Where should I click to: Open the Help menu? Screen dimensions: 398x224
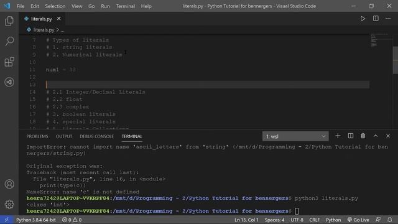click(146, 6)
